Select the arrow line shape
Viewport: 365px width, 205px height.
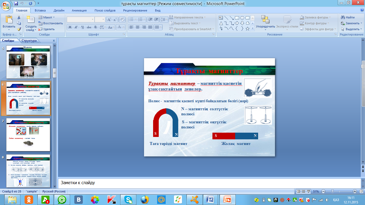232,18
